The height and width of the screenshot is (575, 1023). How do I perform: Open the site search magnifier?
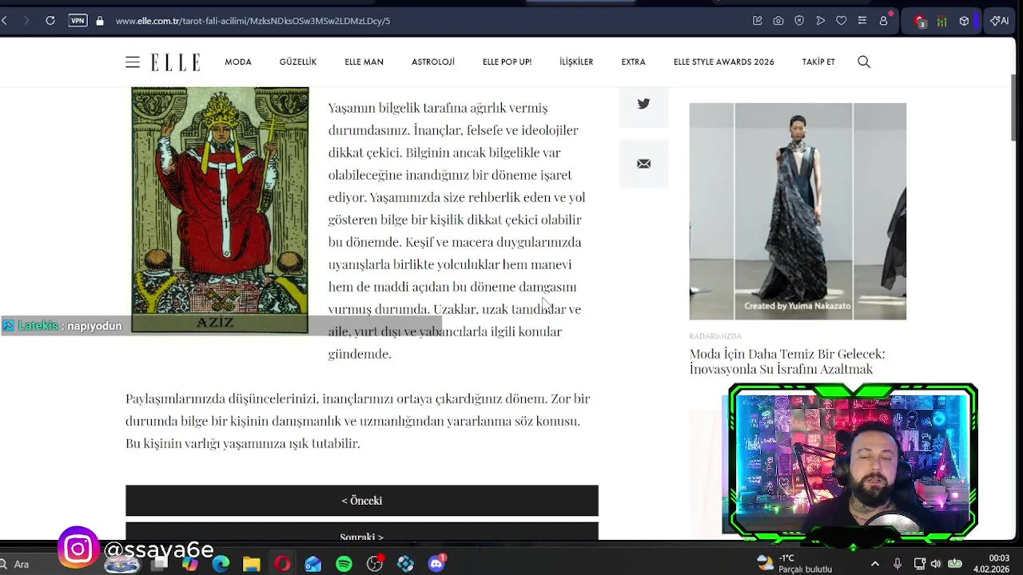coord(864,61)
